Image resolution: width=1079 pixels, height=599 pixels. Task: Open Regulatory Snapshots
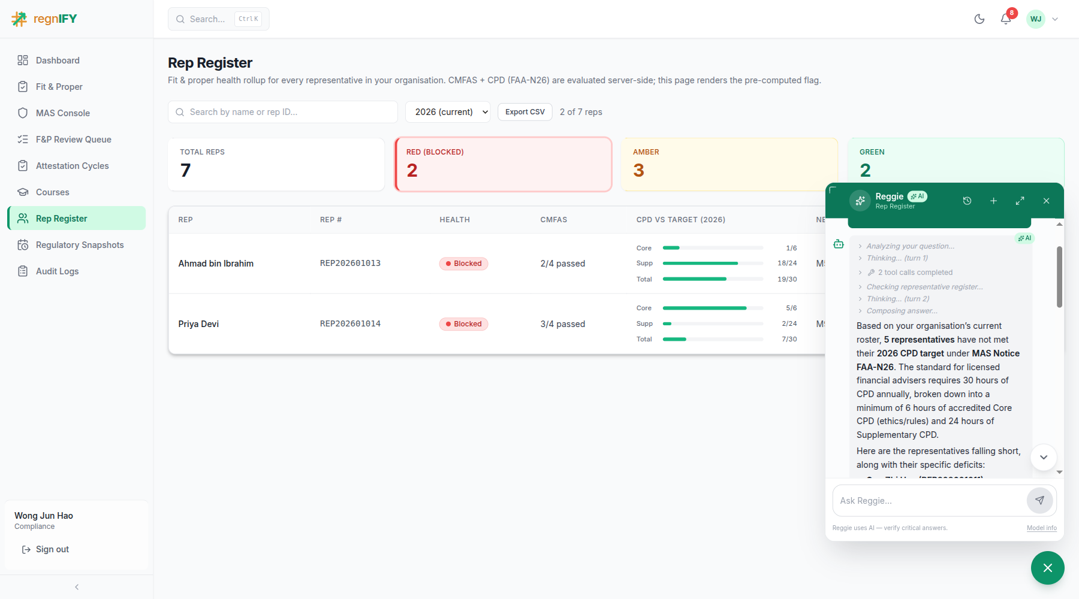[77, 245]
